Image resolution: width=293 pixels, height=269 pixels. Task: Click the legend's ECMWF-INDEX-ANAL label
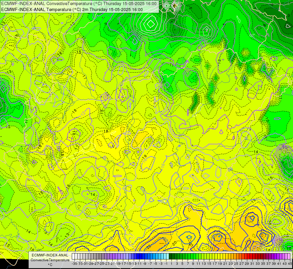tap(50, 255)
